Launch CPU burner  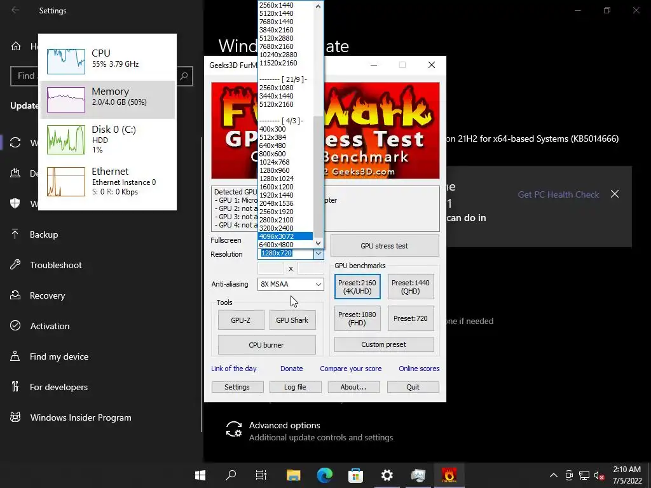(266, 345)
